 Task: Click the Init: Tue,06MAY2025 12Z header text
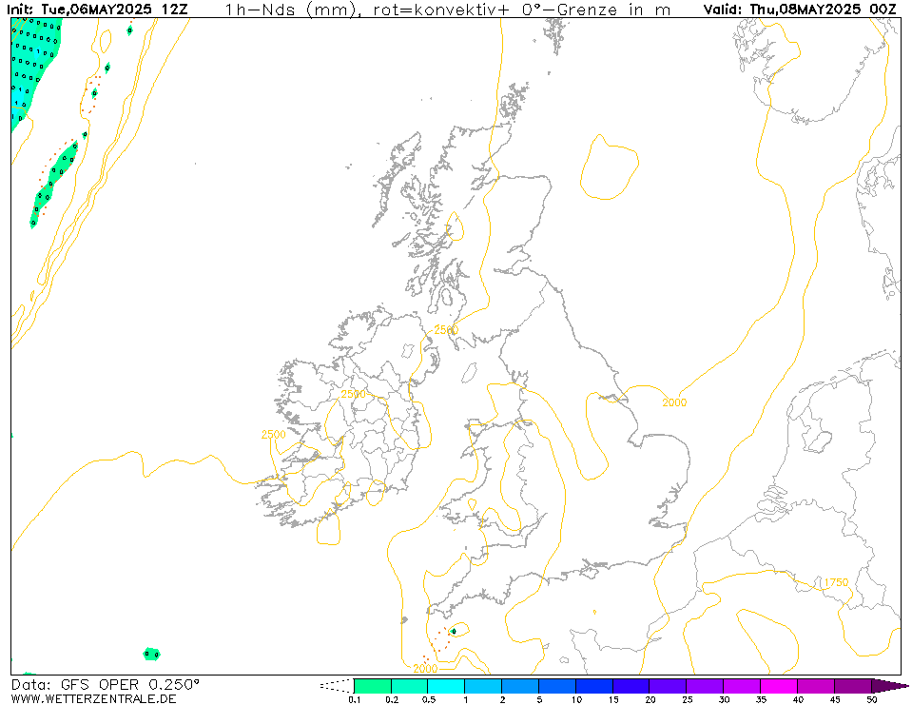coord(97,10)
